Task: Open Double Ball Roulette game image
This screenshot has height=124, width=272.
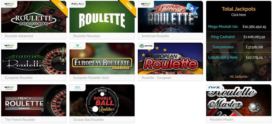Action: coord(102,100)
